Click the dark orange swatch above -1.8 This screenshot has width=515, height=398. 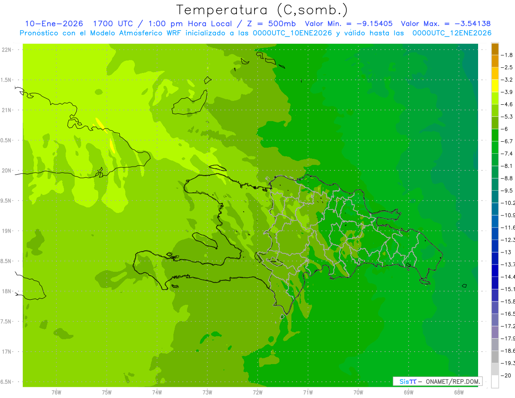(495, 49)
